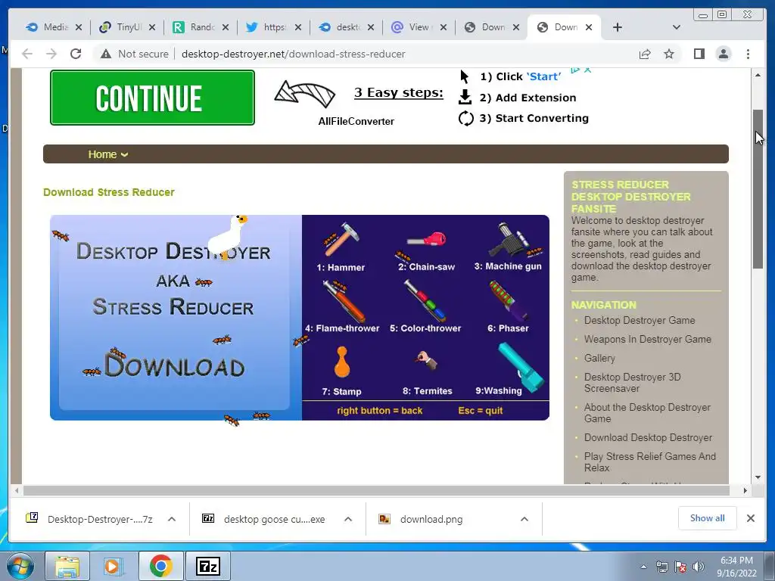Open 7-Zip from the taskbar
The image size is (775, 581).
[207, 566]
